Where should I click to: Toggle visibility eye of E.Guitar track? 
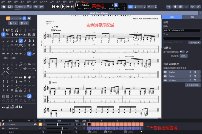click(35, 125)
